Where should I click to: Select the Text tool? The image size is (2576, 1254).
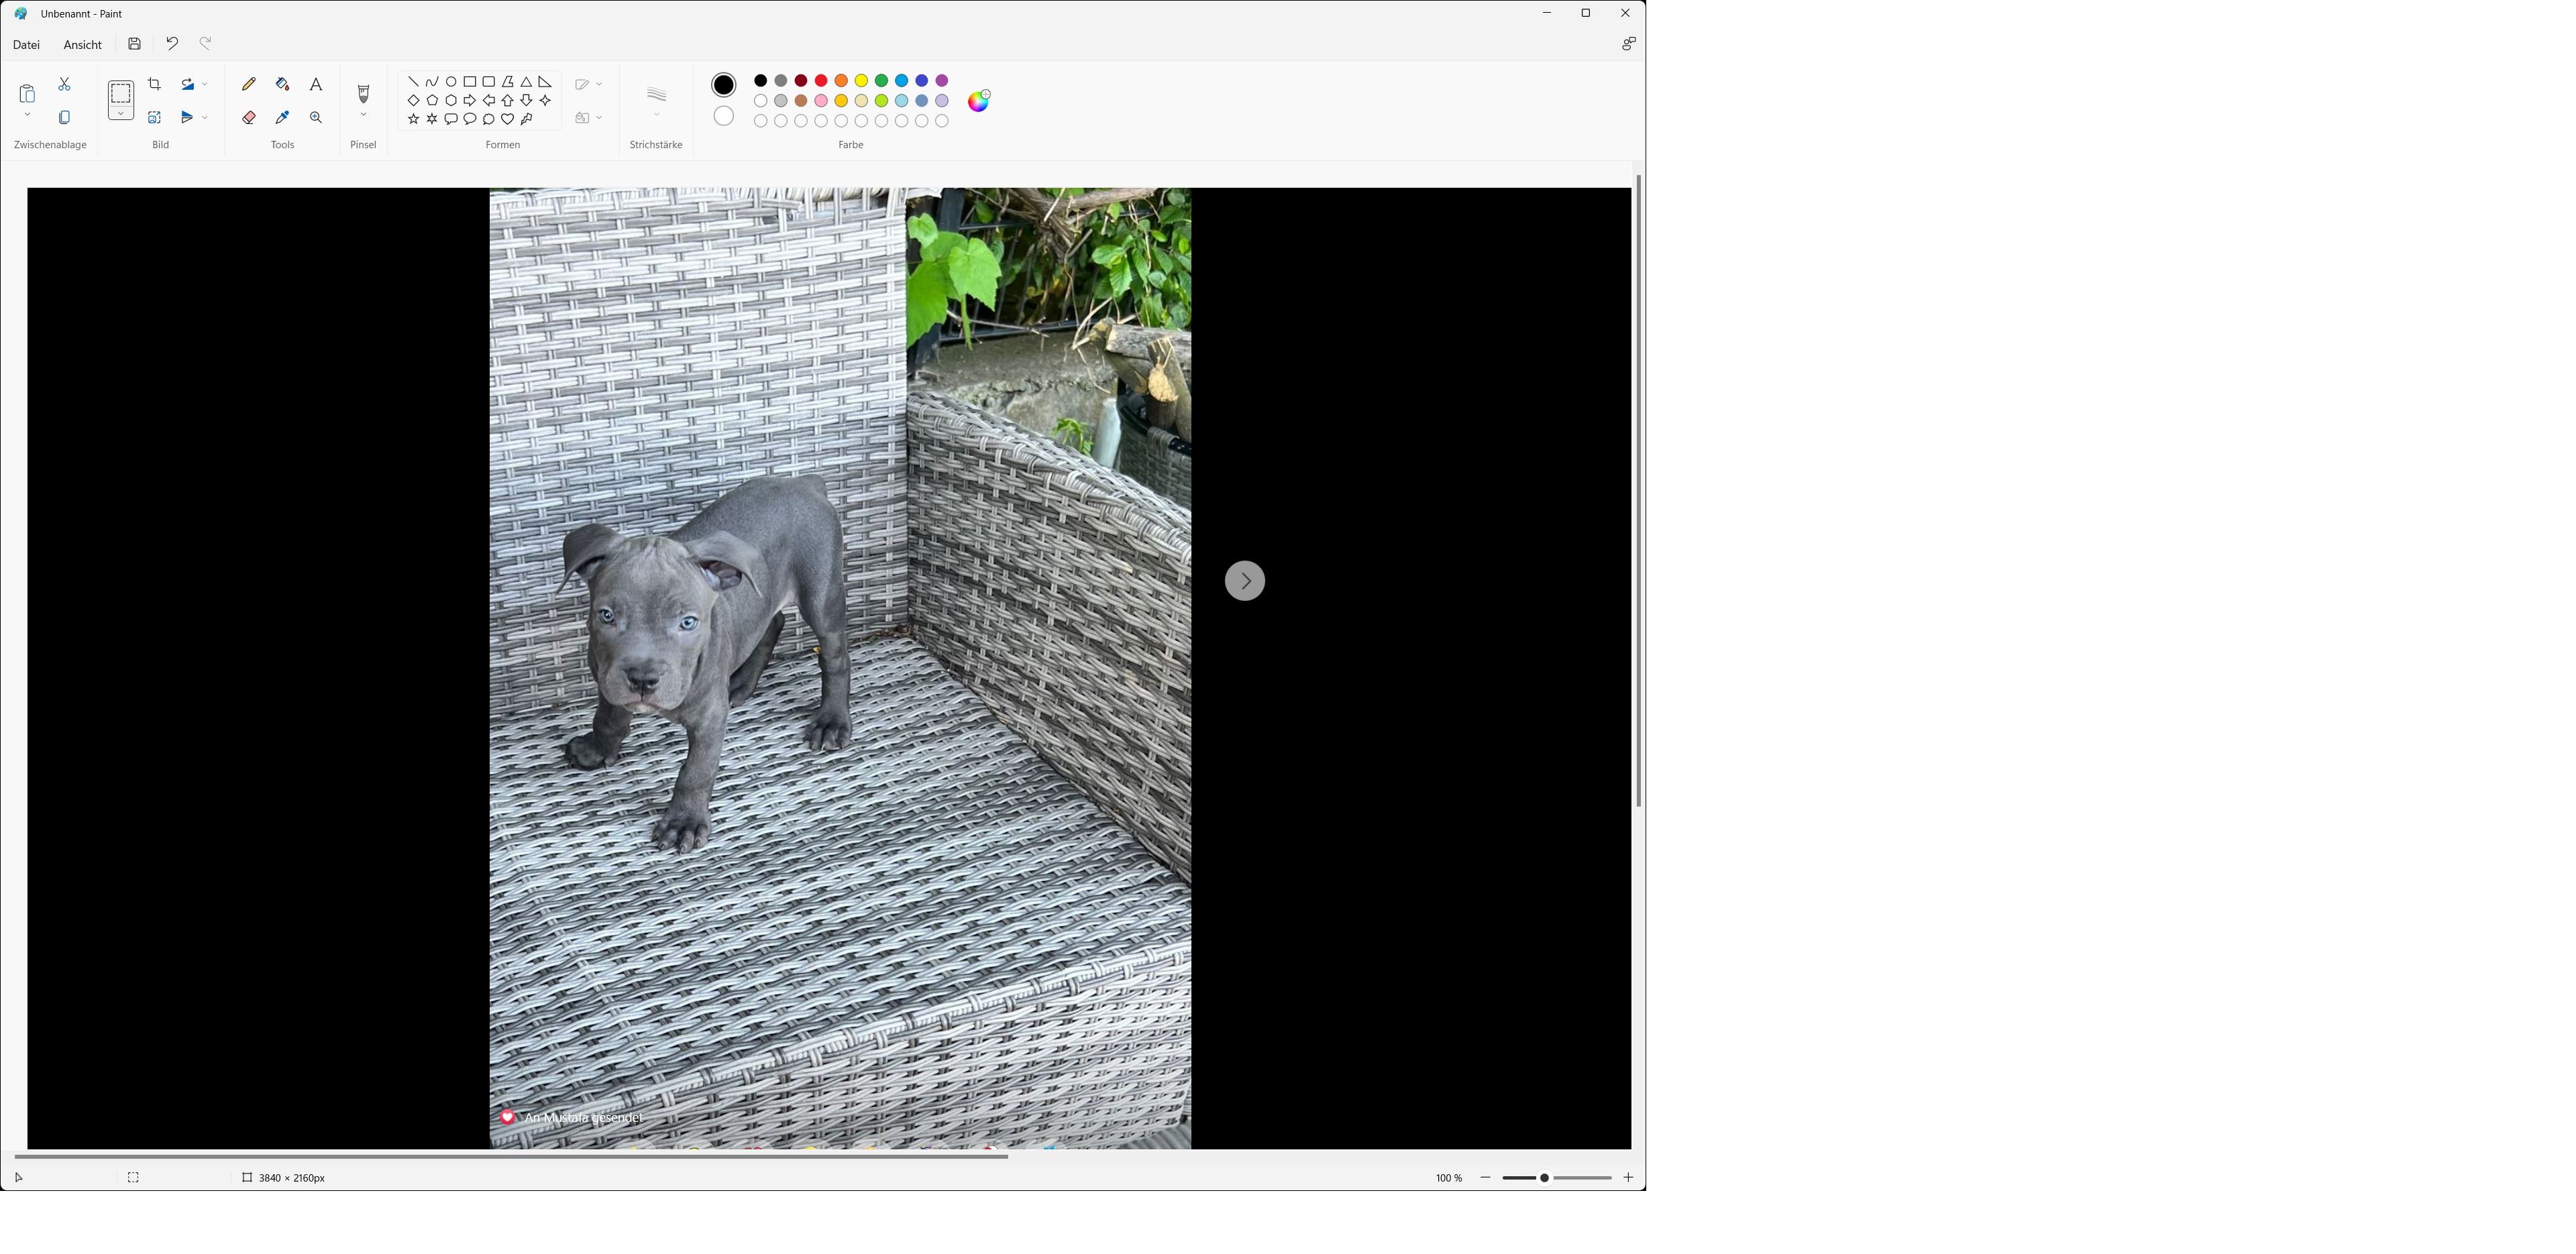pos(316,84)
